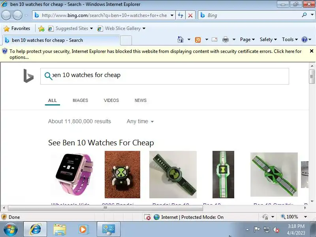The height and width of the screenshot is (237, 316).
Task: Click Internet Explorer taskbar icon
Action: click(x=35, y=229)
